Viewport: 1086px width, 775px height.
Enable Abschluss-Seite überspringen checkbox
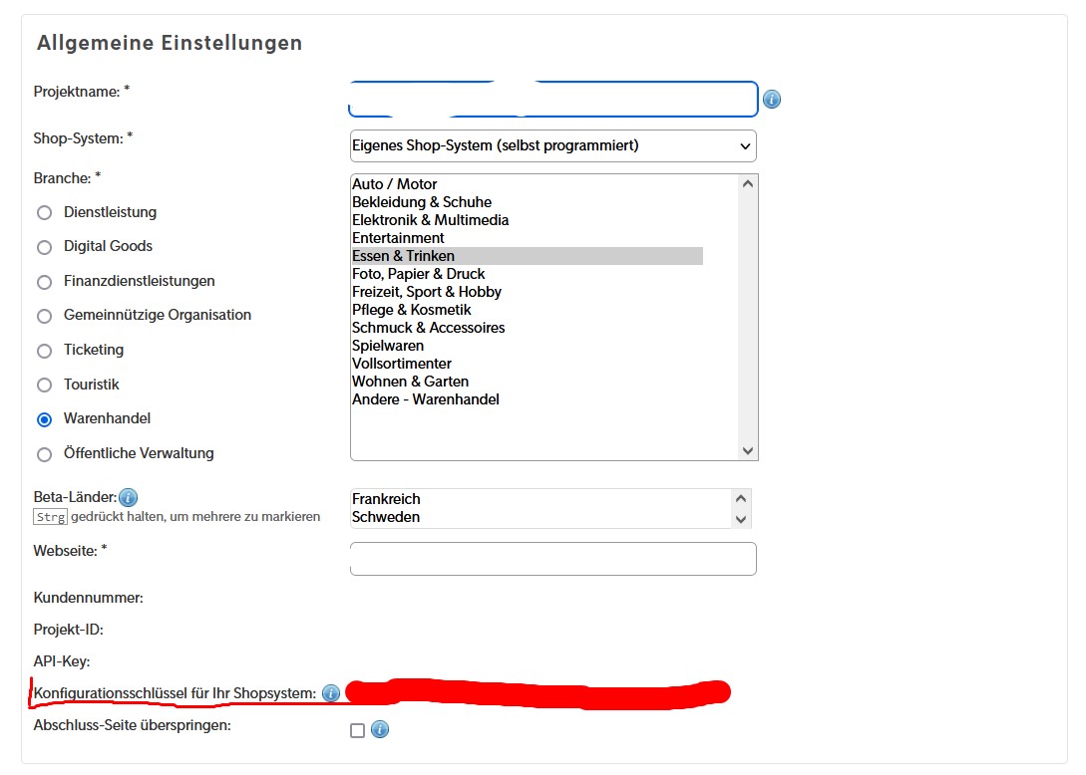pyautogui.click(x=358, y=730)
